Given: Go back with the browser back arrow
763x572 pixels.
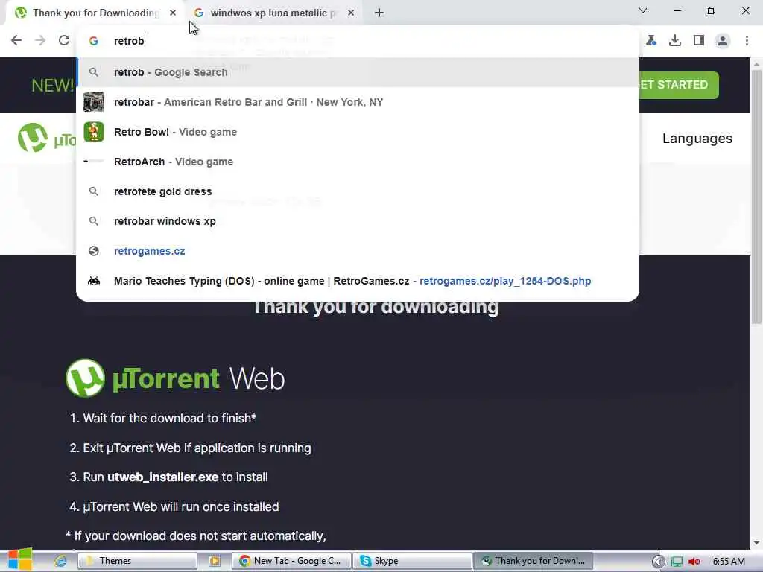Looking at the screenshot, I should pyautogui.click(x=16, y=40).
